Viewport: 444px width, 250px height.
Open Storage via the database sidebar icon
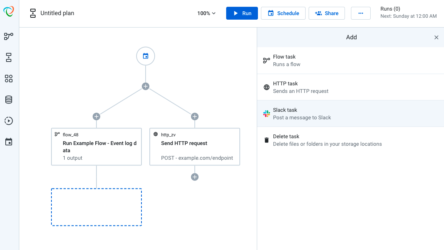point(8,99)
